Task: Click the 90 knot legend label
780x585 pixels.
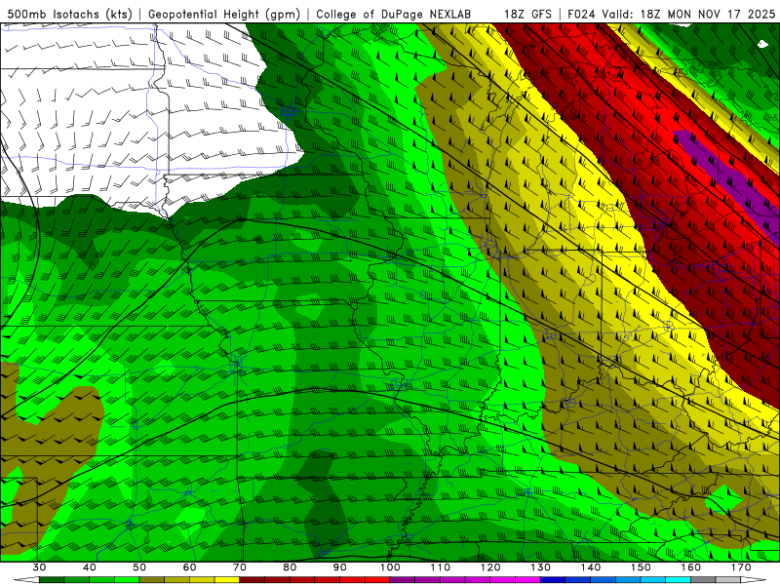Action: click(x=339, y=567)
